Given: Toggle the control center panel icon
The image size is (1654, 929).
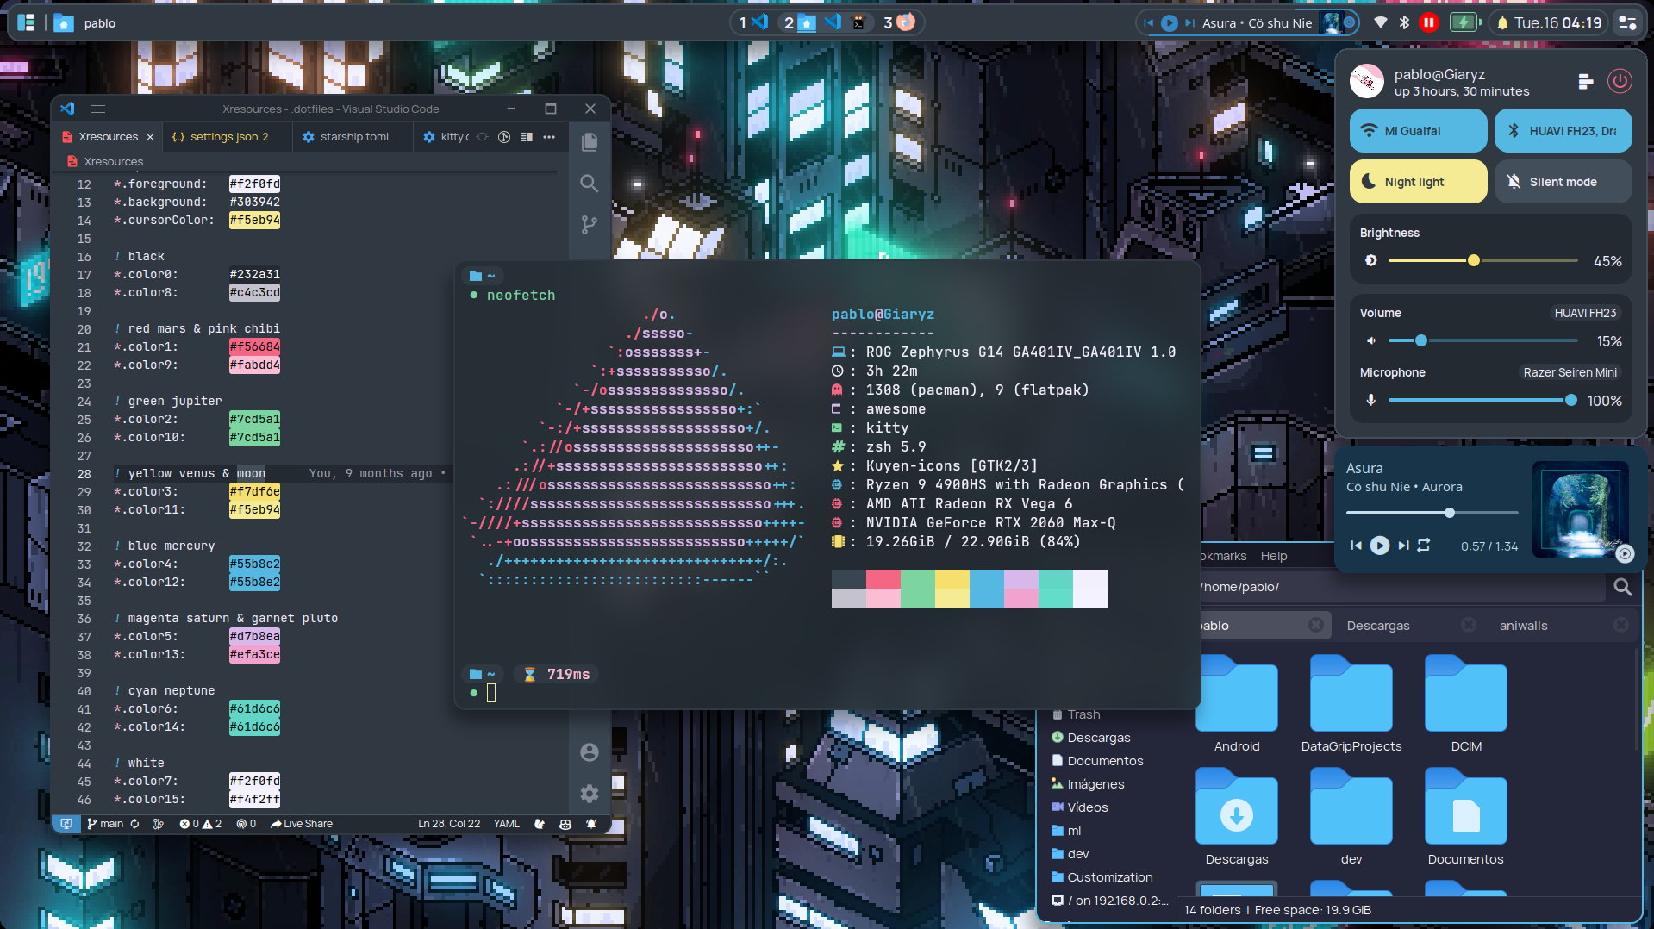Looking at the screenshot, I should click(x=1627, y=23).
